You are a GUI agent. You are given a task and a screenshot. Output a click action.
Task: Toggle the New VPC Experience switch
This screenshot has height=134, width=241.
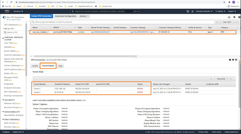[4, 17]
